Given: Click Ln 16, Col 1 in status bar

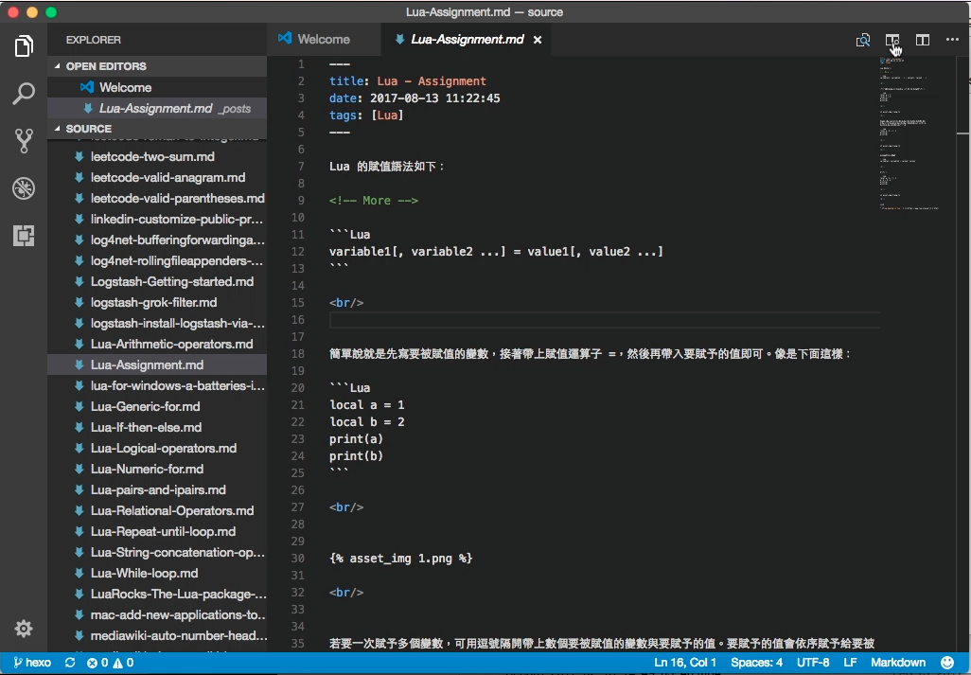Looking at the screenshot, I should tap(685, 663).
